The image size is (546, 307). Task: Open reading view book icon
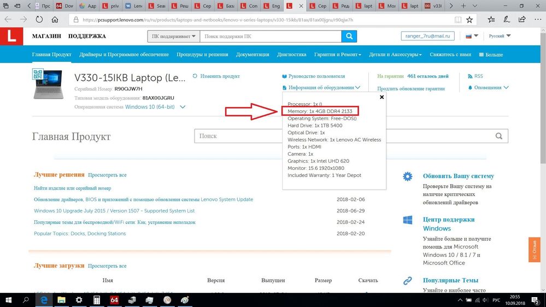tap(458, 20)
